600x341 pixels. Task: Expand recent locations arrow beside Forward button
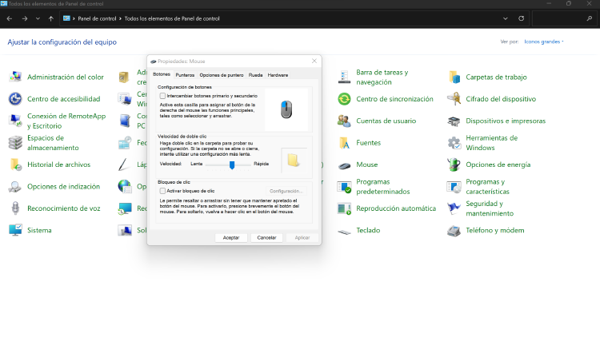(x=38, y=17)
